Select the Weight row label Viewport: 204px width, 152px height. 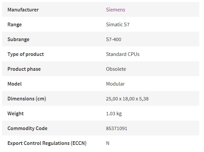click(15, 114)
